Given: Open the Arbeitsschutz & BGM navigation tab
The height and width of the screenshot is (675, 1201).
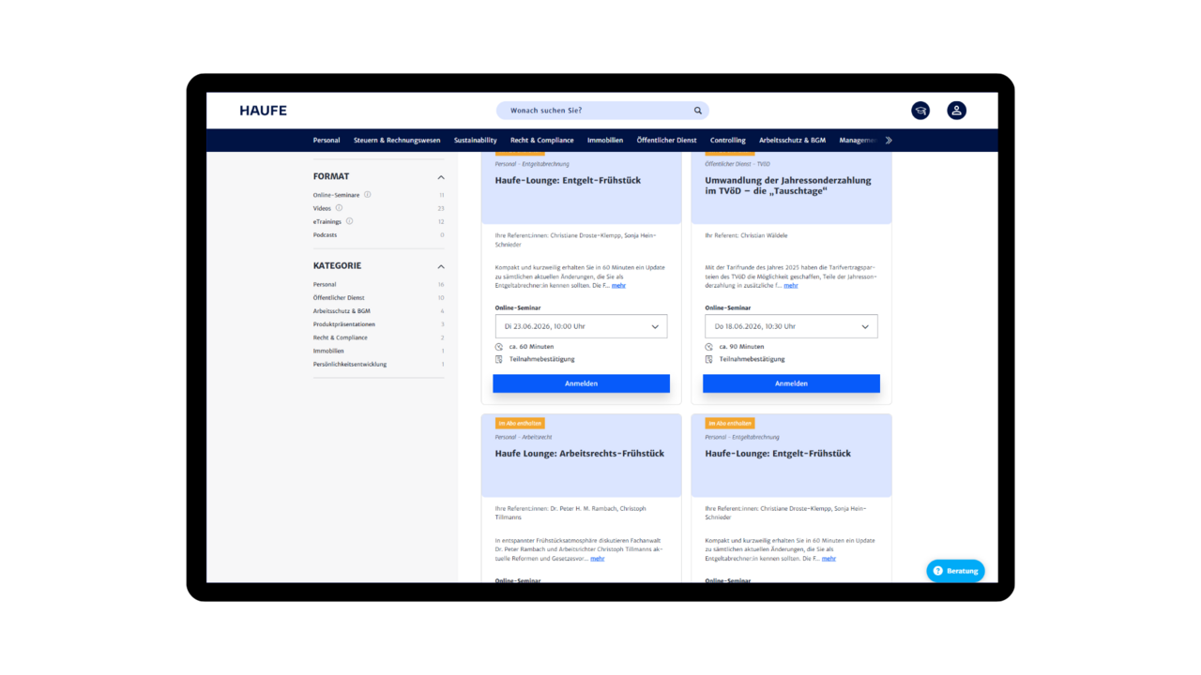Looking at the screenshot, I should (x=791, y=140).
